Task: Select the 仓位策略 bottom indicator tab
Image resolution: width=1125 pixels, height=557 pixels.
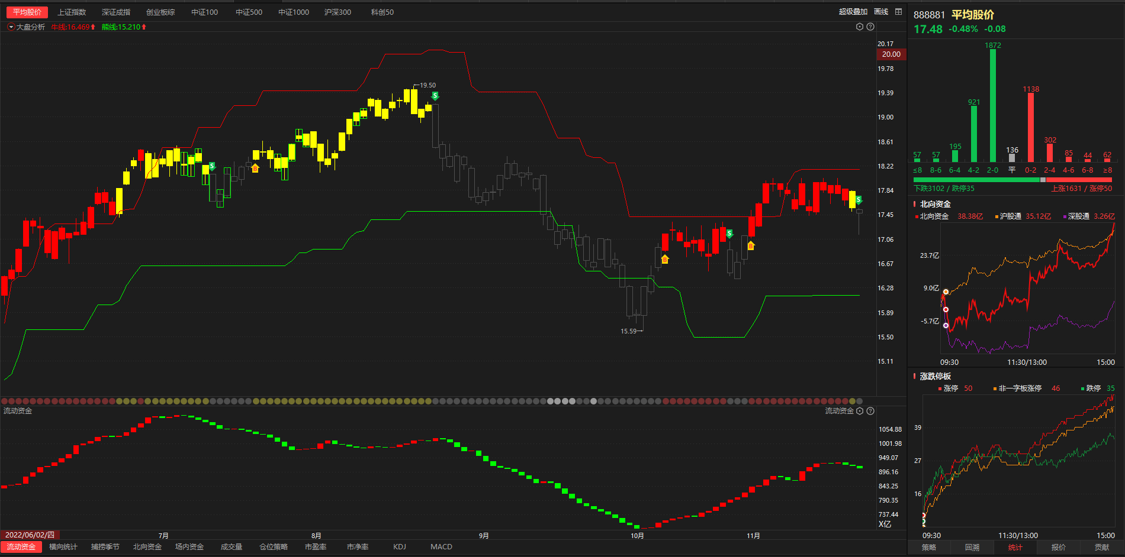Action: pyautogui.click(x=274, y=547)
